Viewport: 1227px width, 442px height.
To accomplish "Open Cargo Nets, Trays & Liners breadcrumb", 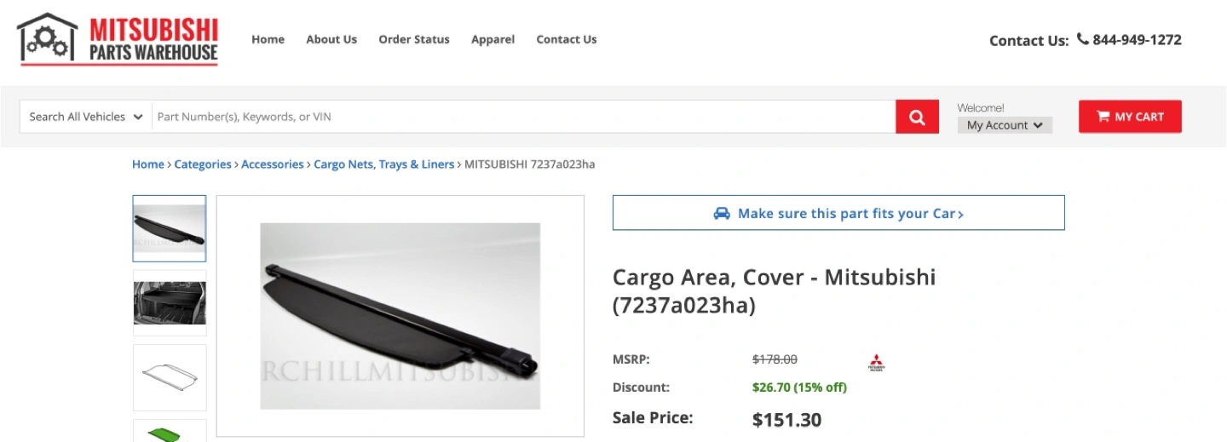I will point(383,164).
